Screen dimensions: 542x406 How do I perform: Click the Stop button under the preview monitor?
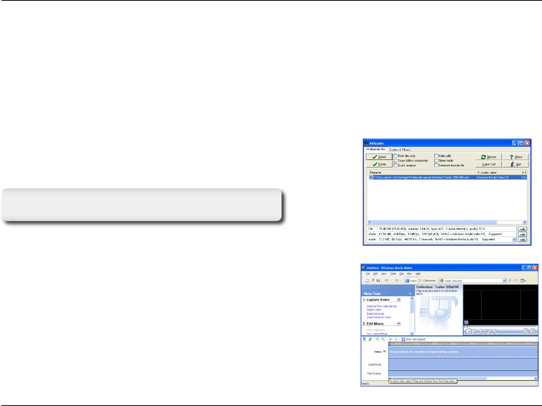(474, 331)
